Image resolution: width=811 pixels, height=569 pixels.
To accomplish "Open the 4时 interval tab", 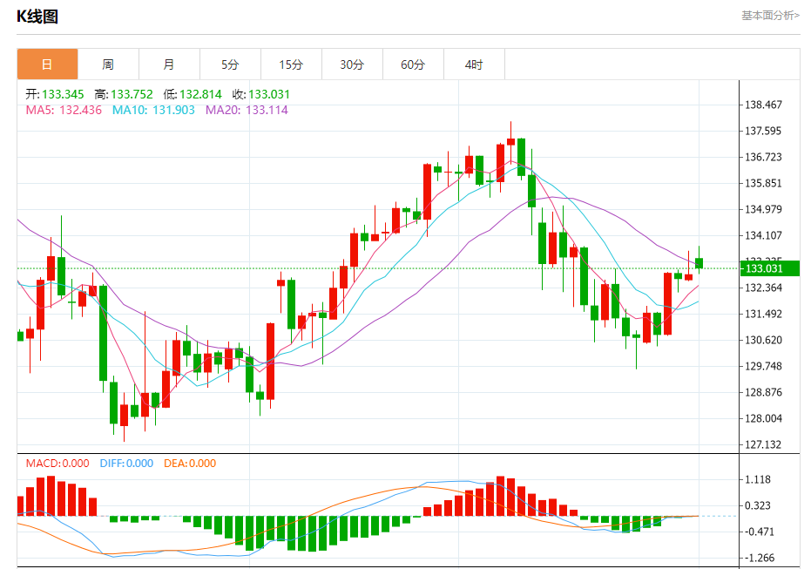I will coord(474,64).
